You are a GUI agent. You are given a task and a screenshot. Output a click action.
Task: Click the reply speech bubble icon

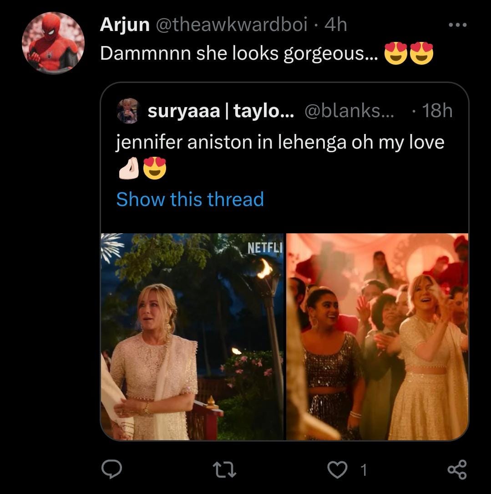point(111,470)
